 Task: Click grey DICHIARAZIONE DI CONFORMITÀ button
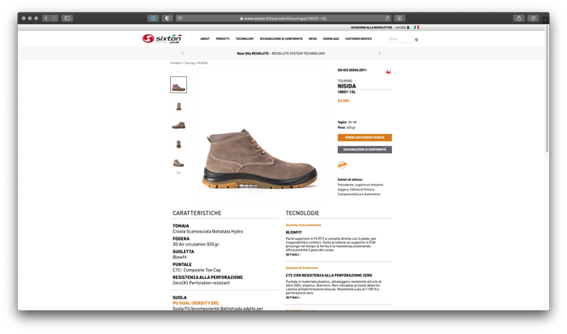(x=364, y=149)
